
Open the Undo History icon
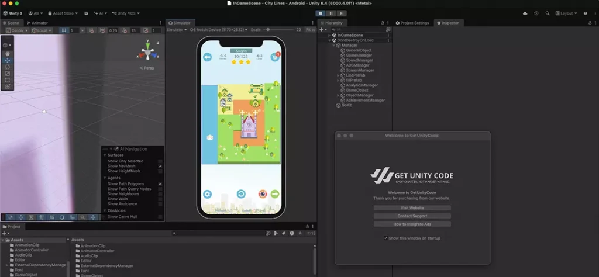[536, 13]
